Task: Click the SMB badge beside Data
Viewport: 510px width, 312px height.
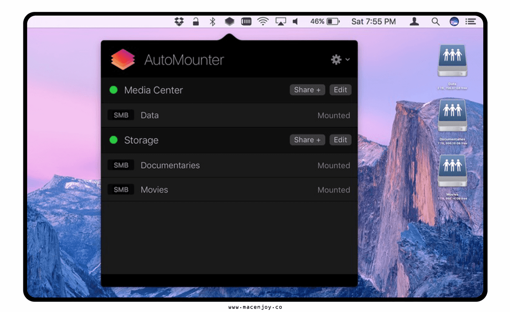Action: point(121,115)
